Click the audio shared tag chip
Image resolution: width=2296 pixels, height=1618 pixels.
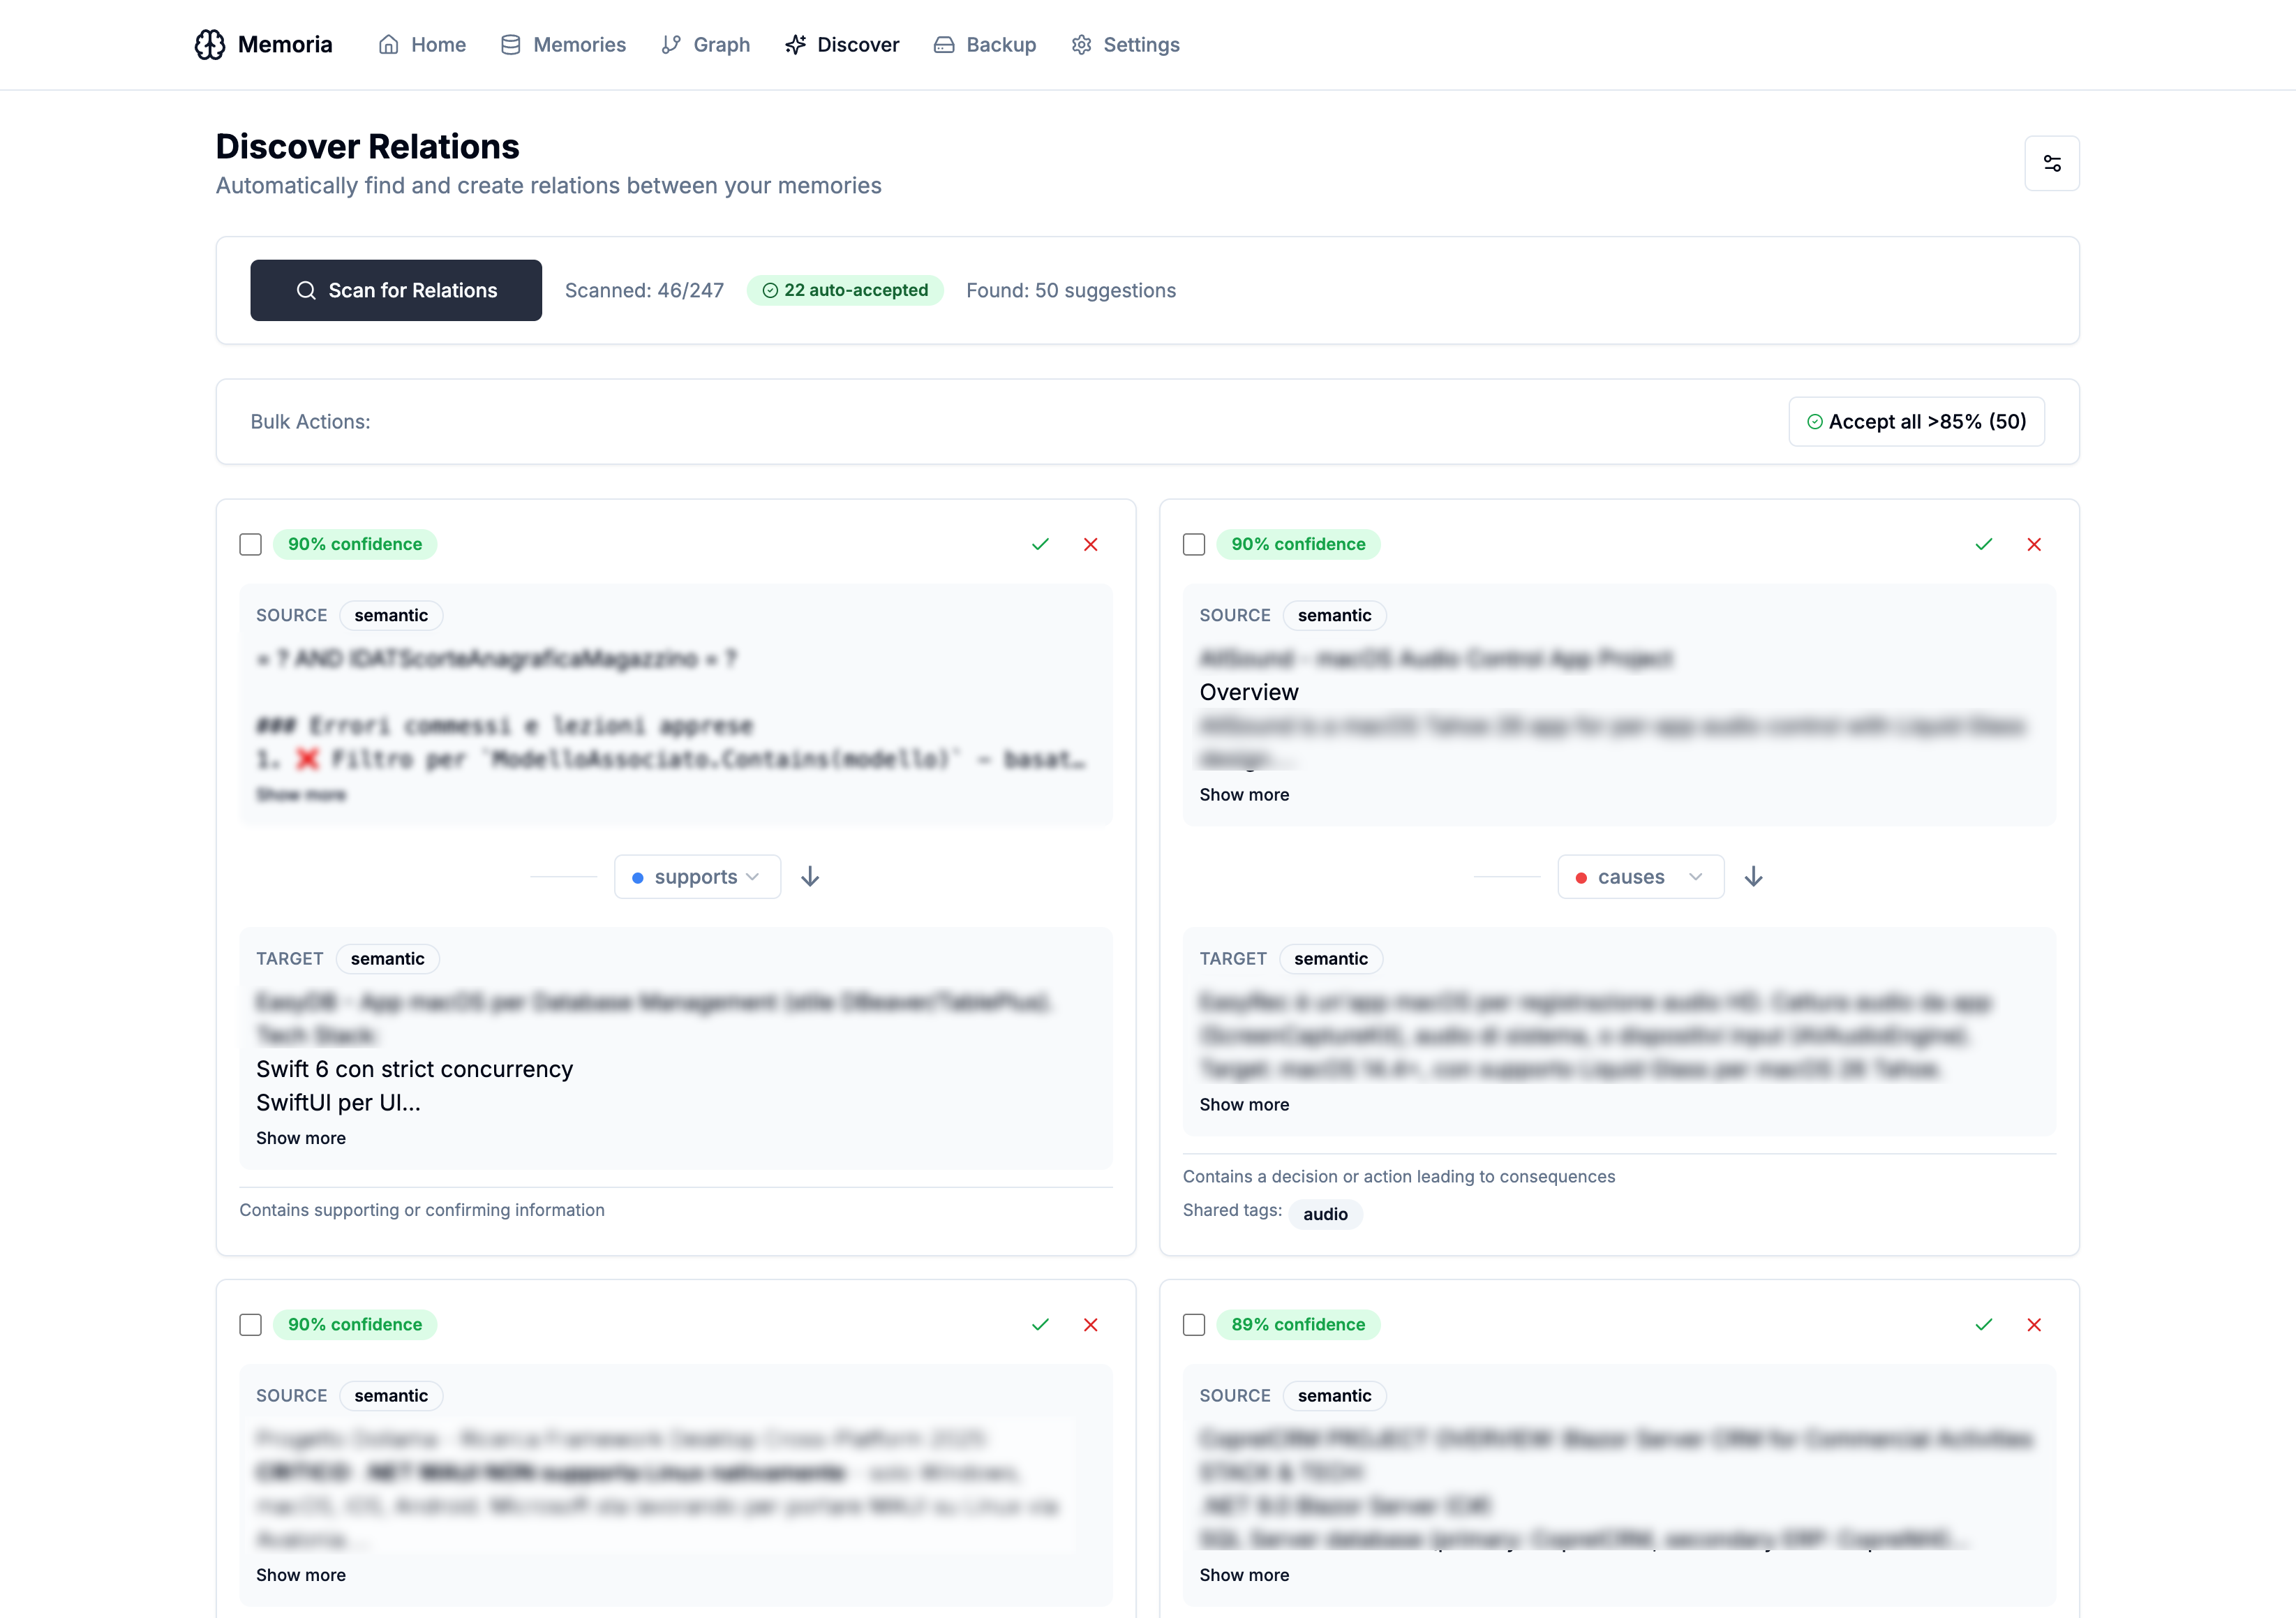pos(1325,1214)
